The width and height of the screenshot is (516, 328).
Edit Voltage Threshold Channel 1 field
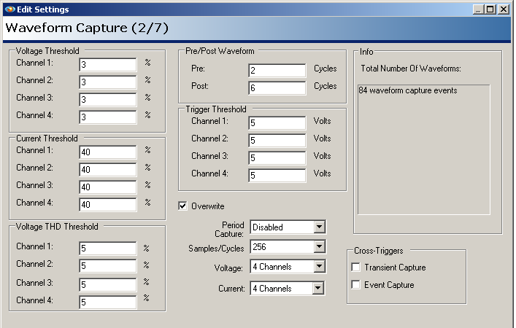(107, 64)
